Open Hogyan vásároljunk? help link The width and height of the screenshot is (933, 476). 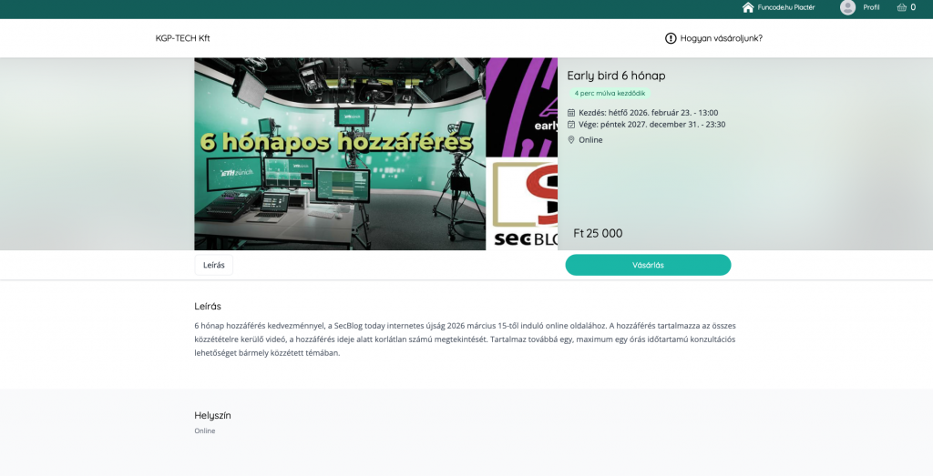[722, 38]
